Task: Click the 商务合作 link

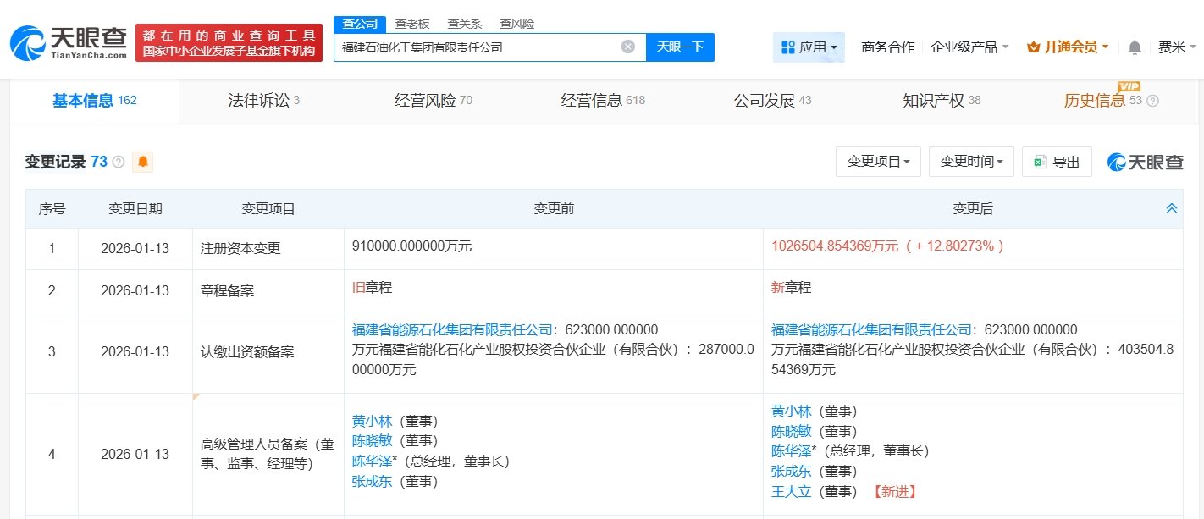Action: coord(887,47)
